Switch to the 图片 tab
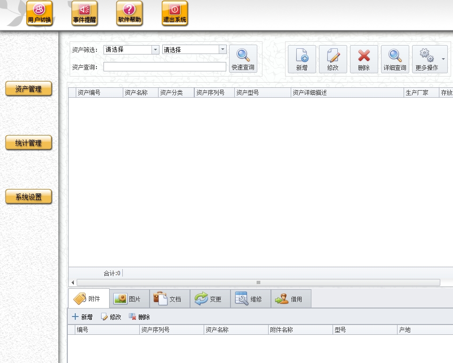This screenshot has width=453, height=363. [x=129, y=299]
